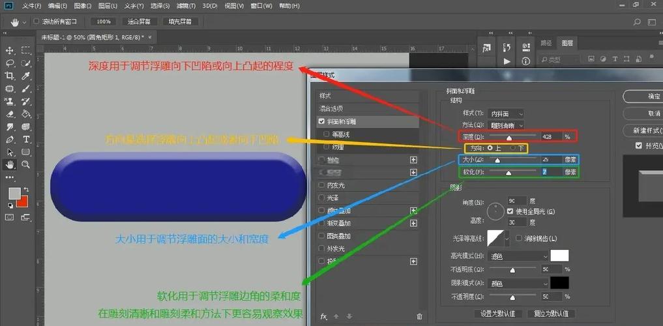Screen dimensions: 663x326
Task: Open the 方法 雕刻清晰 dropdown
Action: (x=506, y=125)
